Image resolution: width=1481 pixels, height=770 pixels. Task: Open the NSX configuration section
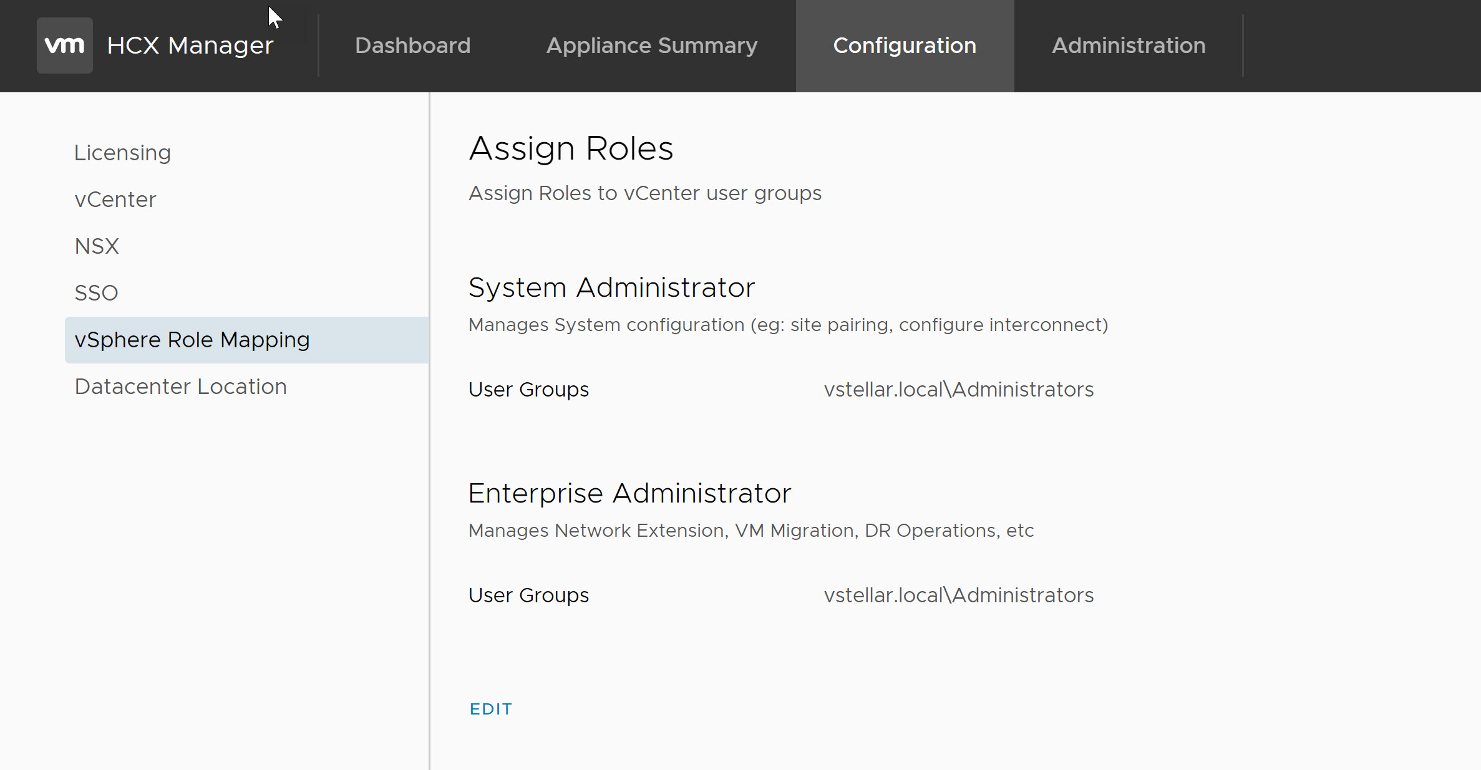tap(97, 246)
